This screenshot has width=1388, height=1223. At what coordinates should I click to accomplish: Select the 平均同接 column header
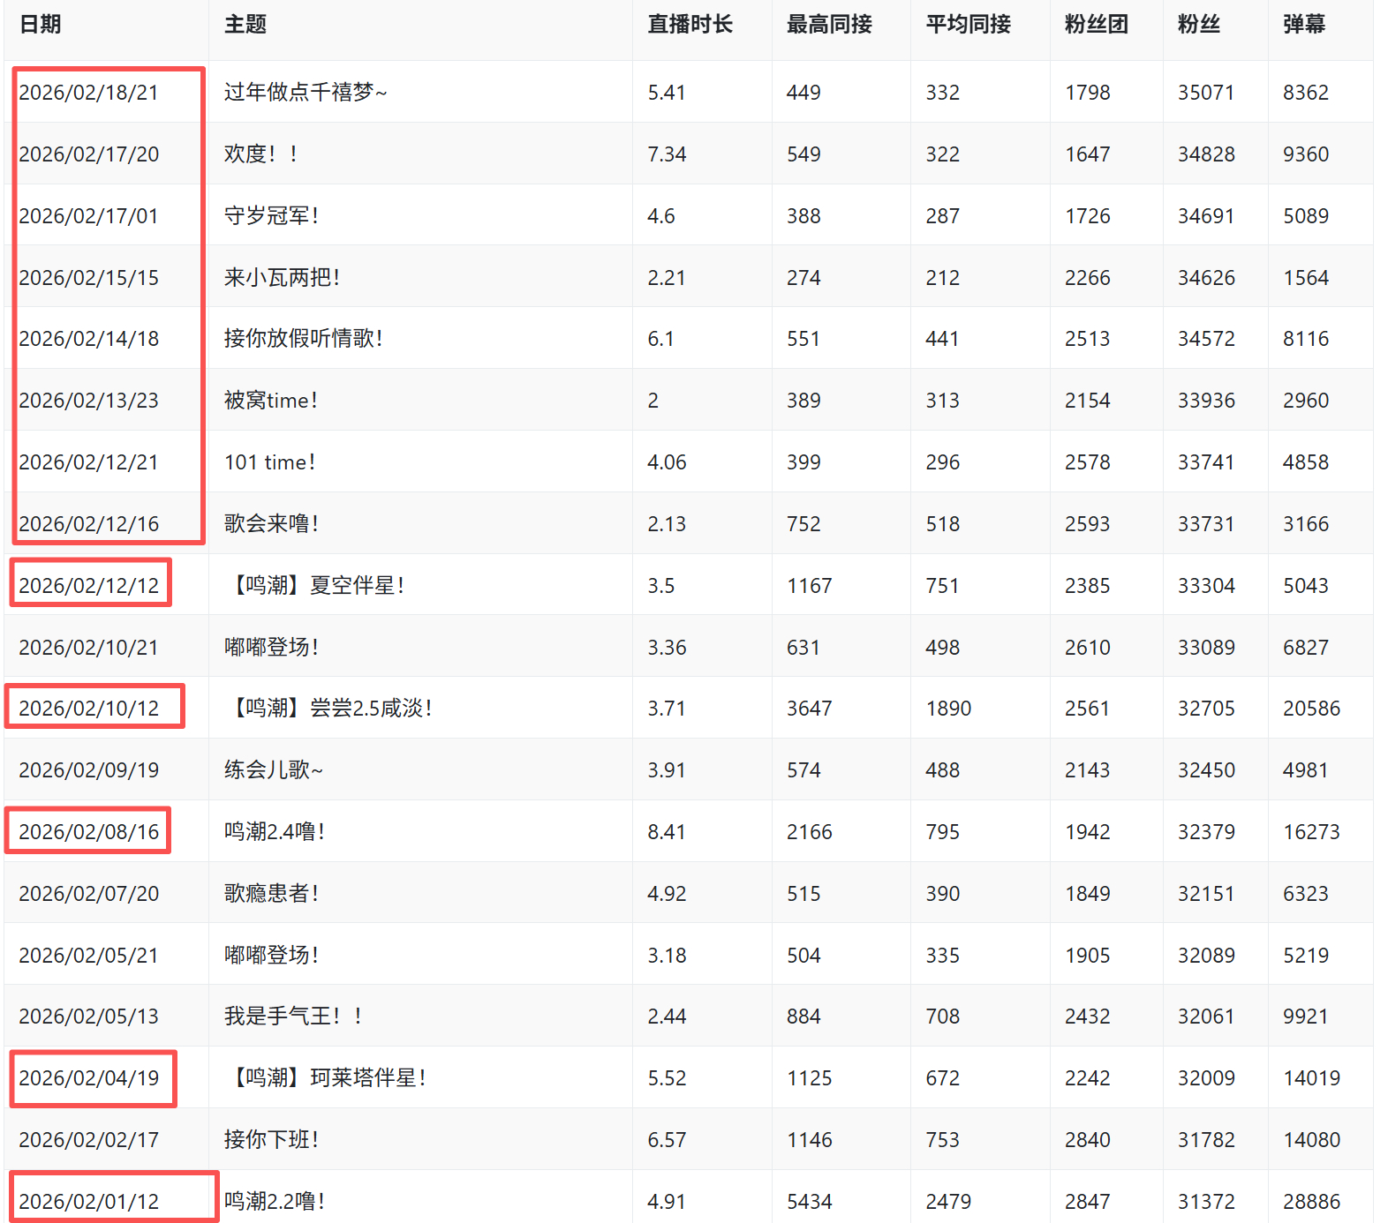point(968,25)
